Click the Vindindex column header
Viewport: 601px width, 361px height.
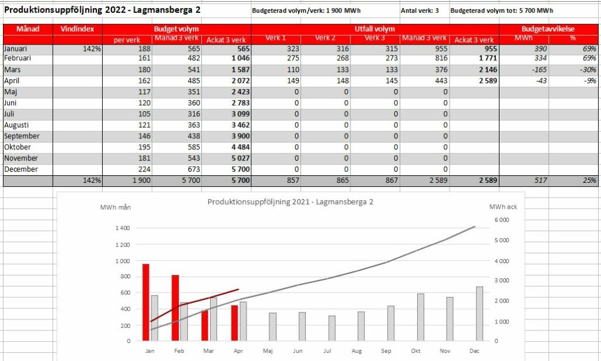[77, 29]
